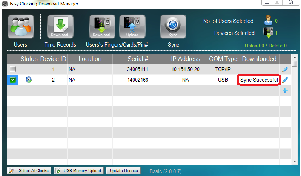Image resolution: width=301 pixels, height=176 pixels.
Task: Click the USB COM type cell
Action: (x=223, y=80)
